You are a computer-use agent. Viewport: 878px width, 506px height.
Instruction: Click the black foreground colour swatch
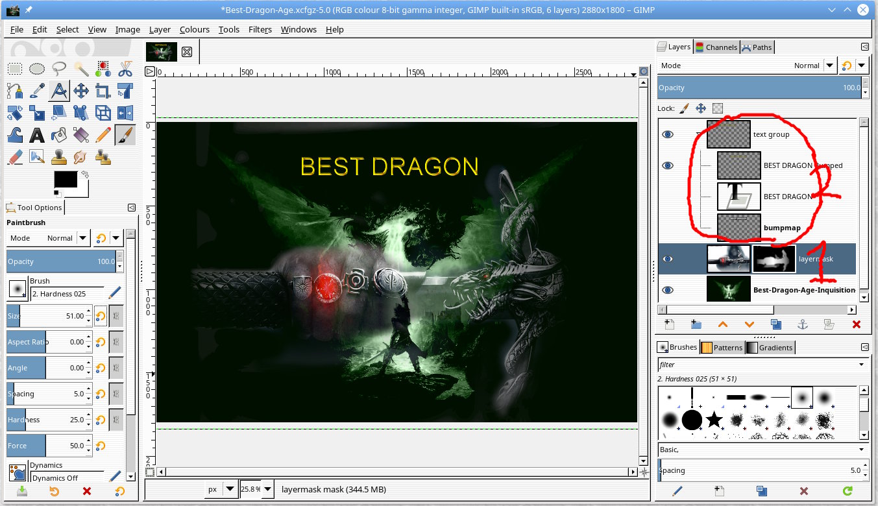65,180
